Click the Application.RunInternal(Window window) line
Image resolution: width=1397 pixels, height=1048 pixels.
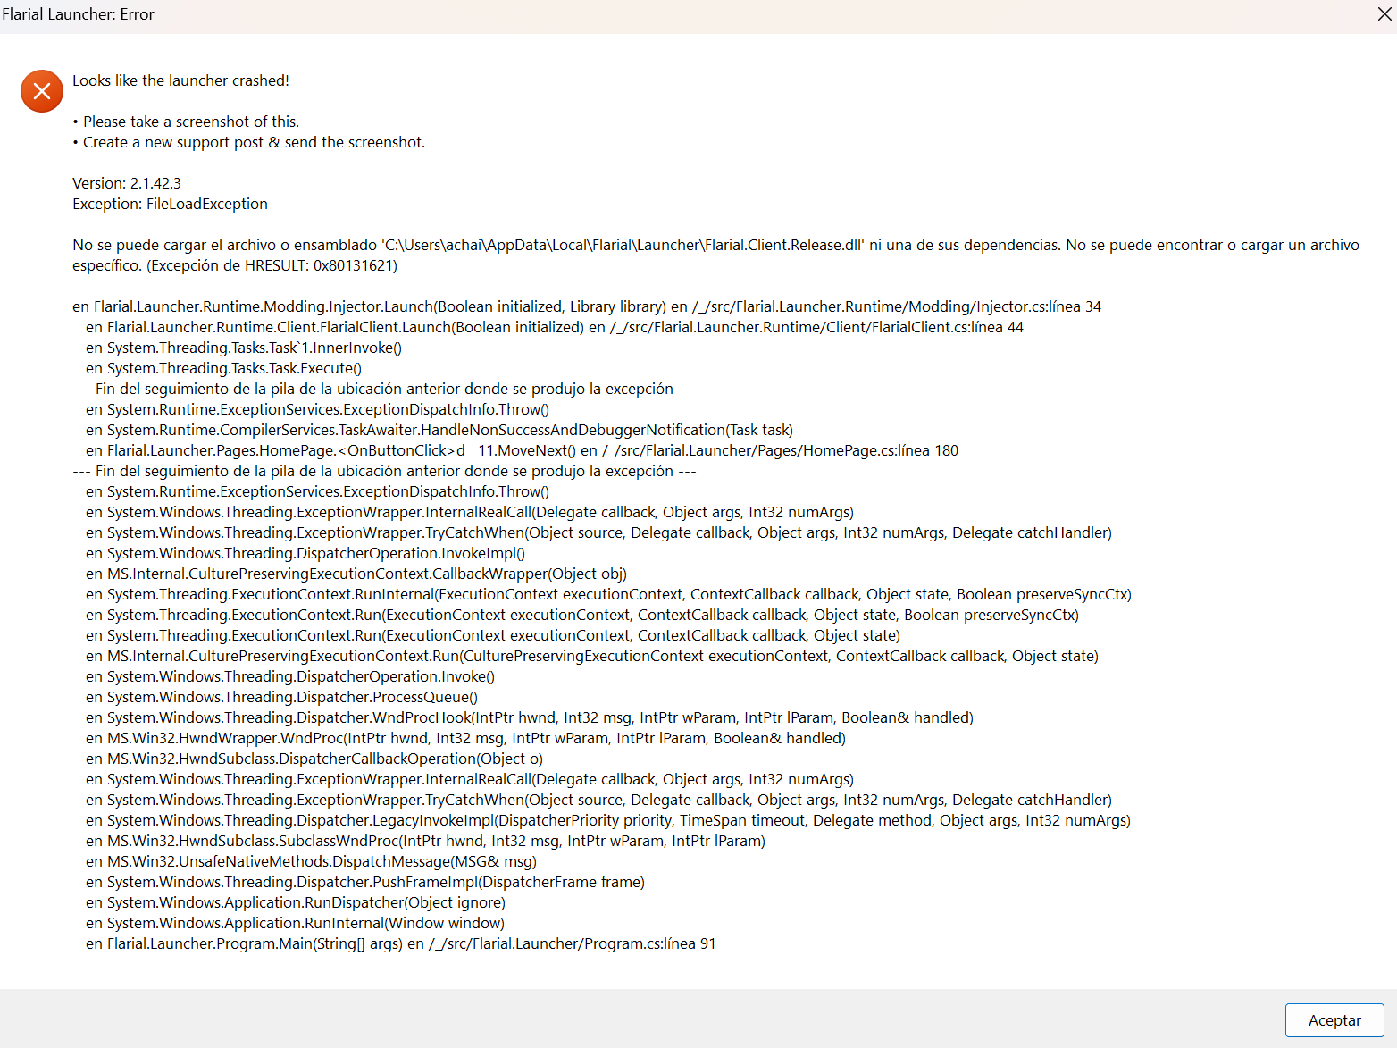pos(295,923)
